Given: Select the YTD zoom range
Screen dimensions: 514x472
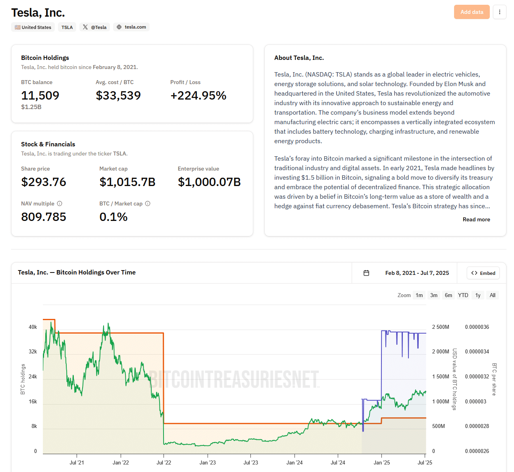Looking at the screenshot, I should tap(463, 295).
